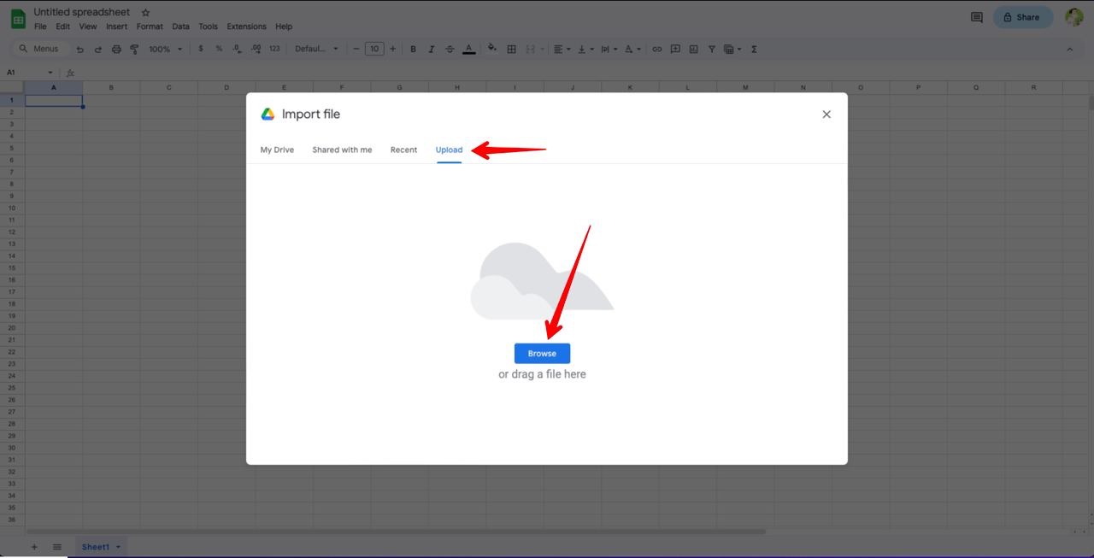Open the Sheet1 tab dropdown arrow
This screenshot has width=1094, height=558.
coord(118,547)
